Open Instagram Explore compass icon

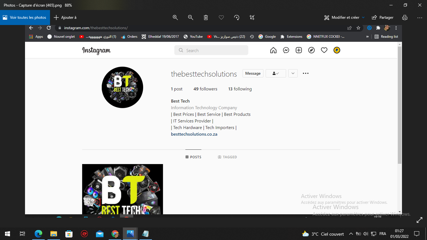311,50
